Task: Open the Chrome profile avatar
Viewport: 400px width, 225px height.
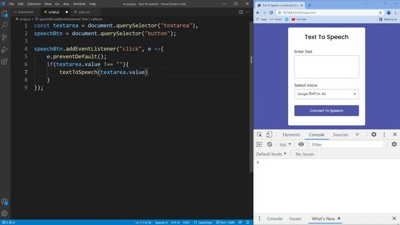Action: [x=389, y=12]
